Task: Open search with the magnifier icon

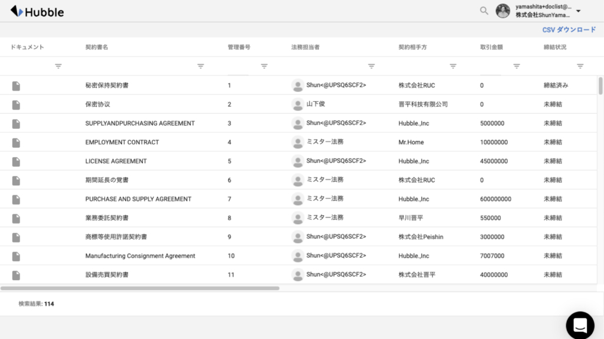Action: coord(484,11)
